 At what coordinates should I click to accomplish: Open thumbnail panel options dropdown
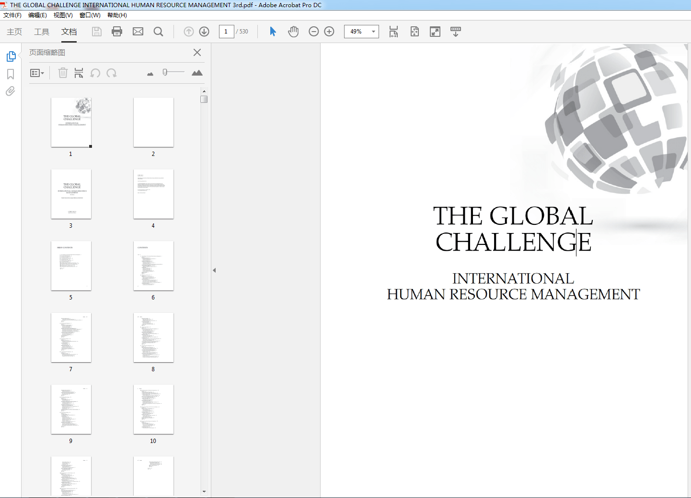(37, 73)
